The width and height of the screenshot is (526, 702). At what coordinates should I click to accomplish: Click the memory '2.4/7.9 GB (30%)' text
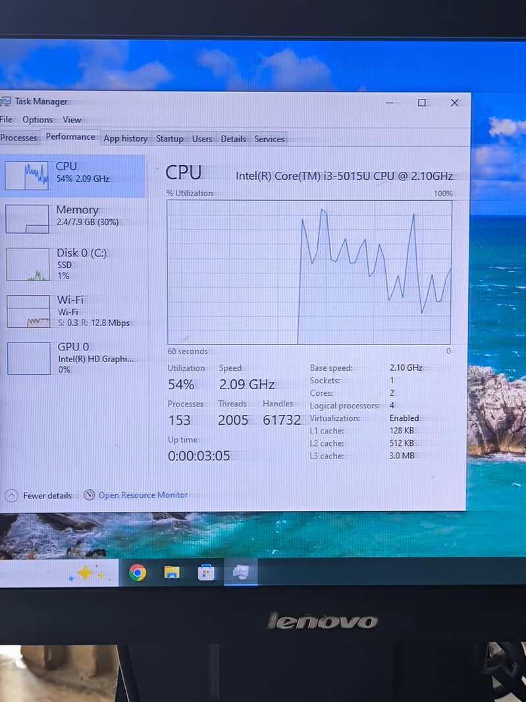tap(88, 222)
